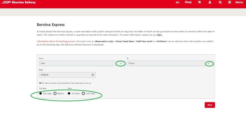This screenshot has width=246, height=115.
Task: Click the Menu label in header
Action: [x=239, y=2]
